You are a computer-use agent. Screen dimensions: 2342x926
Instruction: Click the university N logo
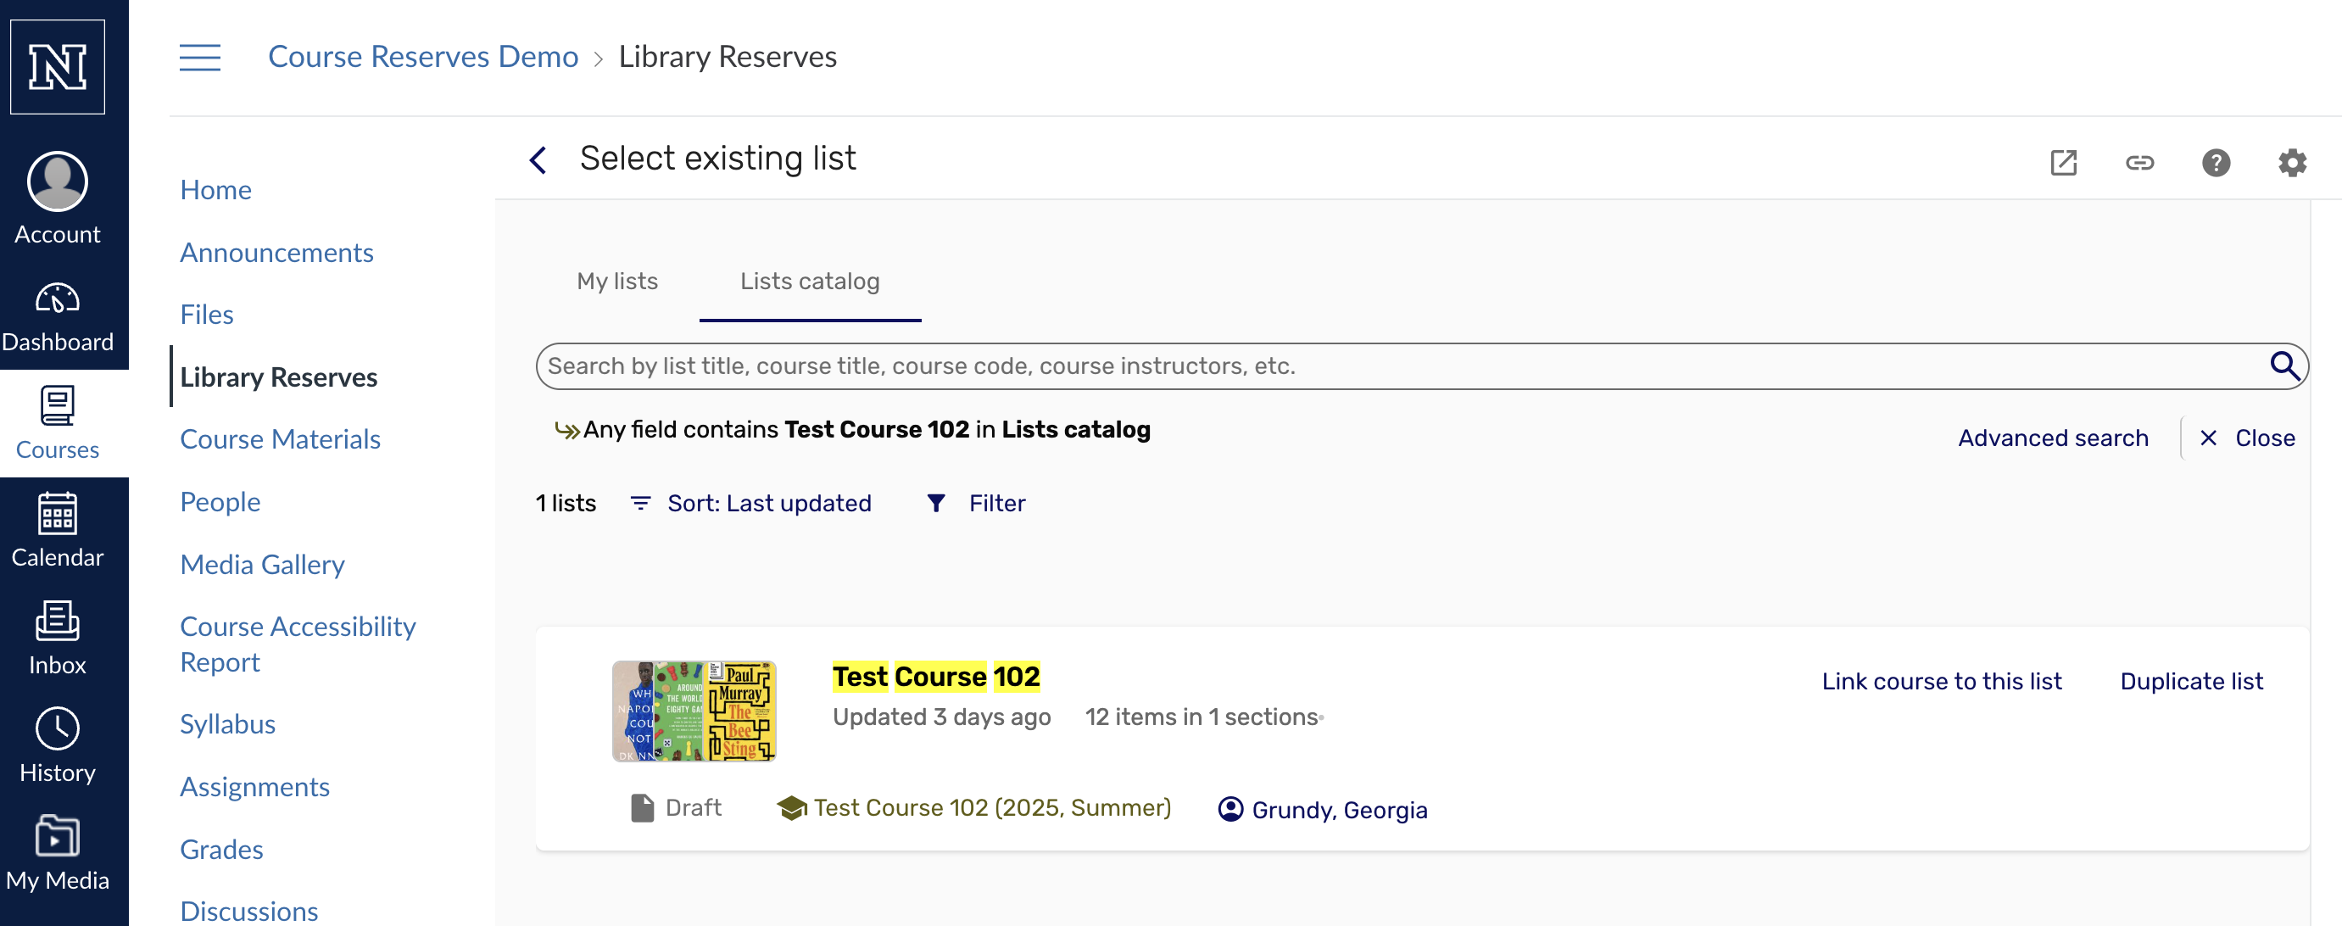pyautogui.click(x=58, y=66)
